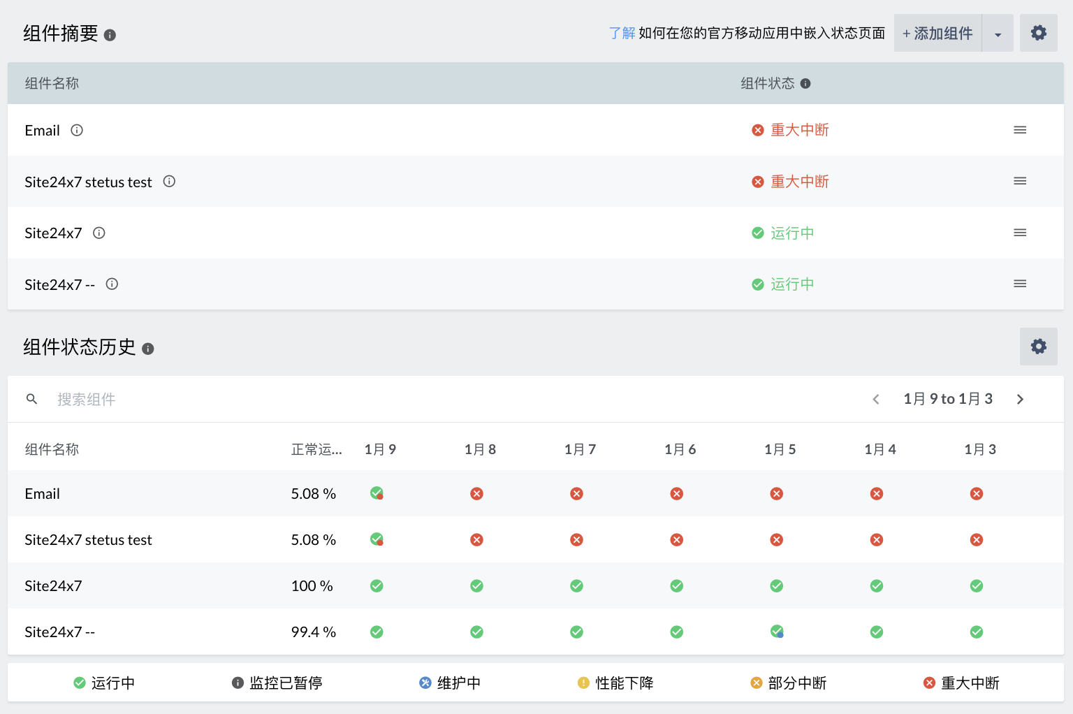1073x714 pixels.
Task: Click info icon beside Site24x7 stetus test
Action: click(x=169, y=182)
